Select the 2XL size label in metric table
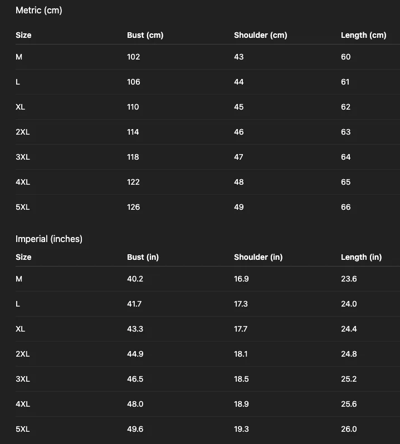 [x=23, y=132]
